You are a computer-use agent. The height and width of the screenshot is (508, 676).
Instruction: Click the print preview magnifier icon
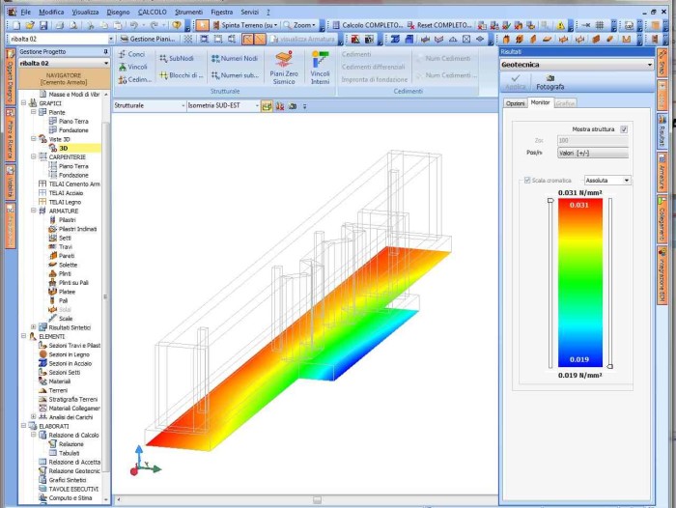(73, 25)
